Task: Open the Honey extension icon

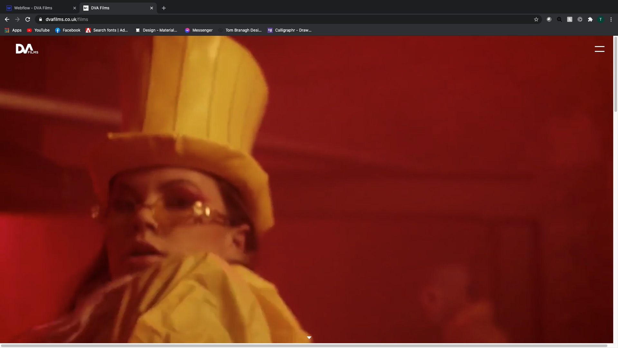Action: tap(570, 19)
